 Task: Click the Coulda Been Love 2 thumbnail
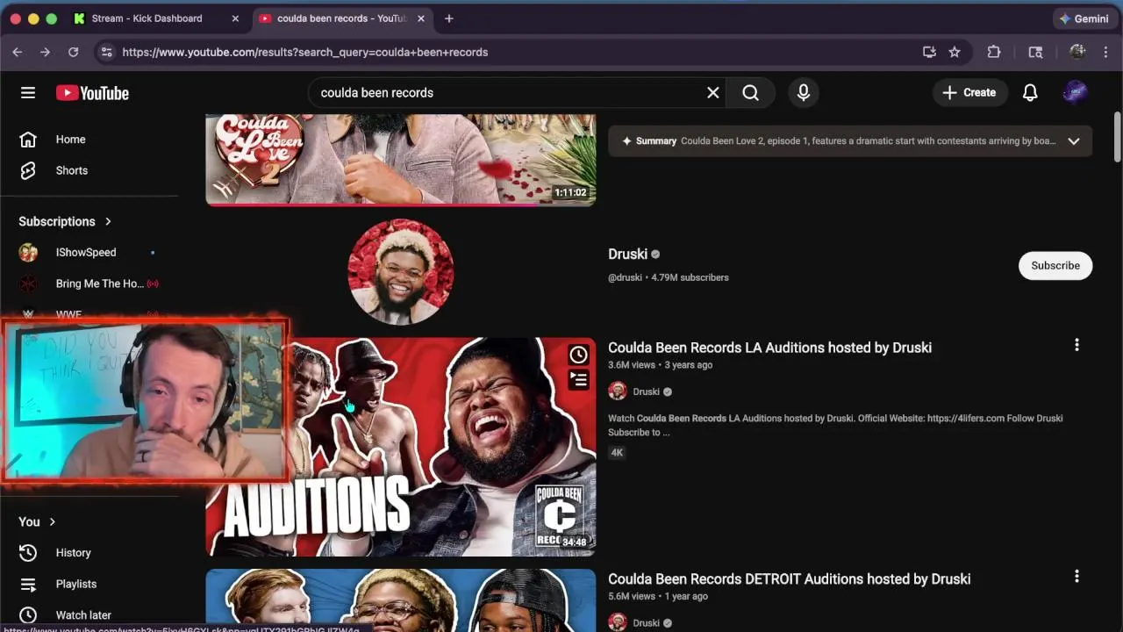[x=400, y=160]
